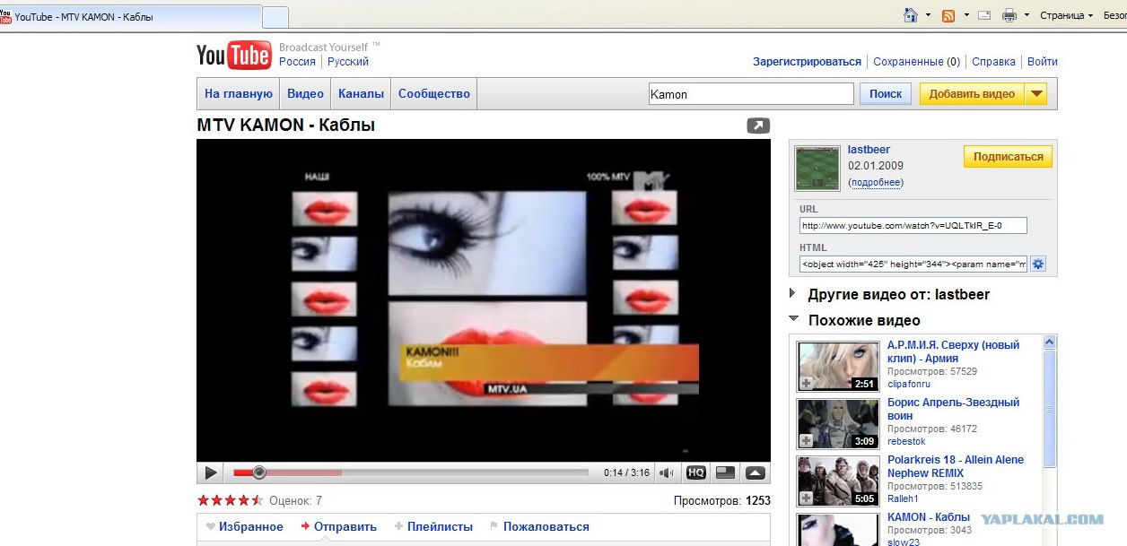This screenshot has width=1127, height=546.
Task: Open the rebestok uploader link
Action: click(x=906, y=441)
